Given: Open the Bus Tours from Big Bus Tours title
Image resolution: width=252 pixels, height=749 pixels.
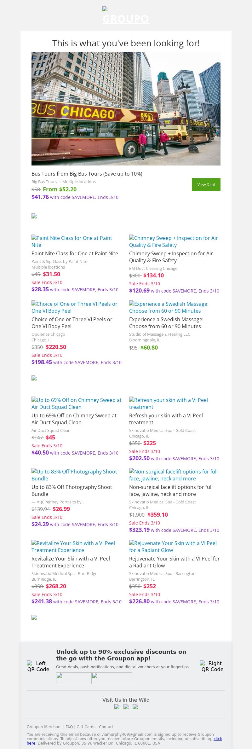Looking at the screenshot, I should 87,174.
